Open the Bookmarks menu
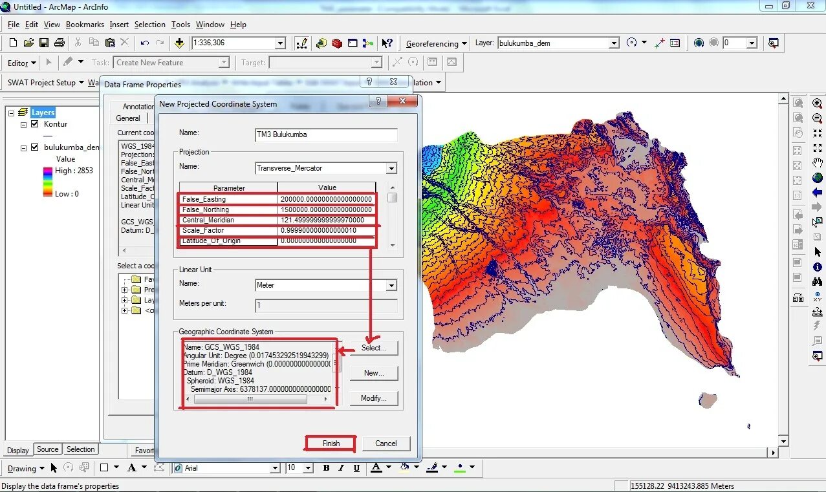The image size is (826, 492). click(85, 25)
